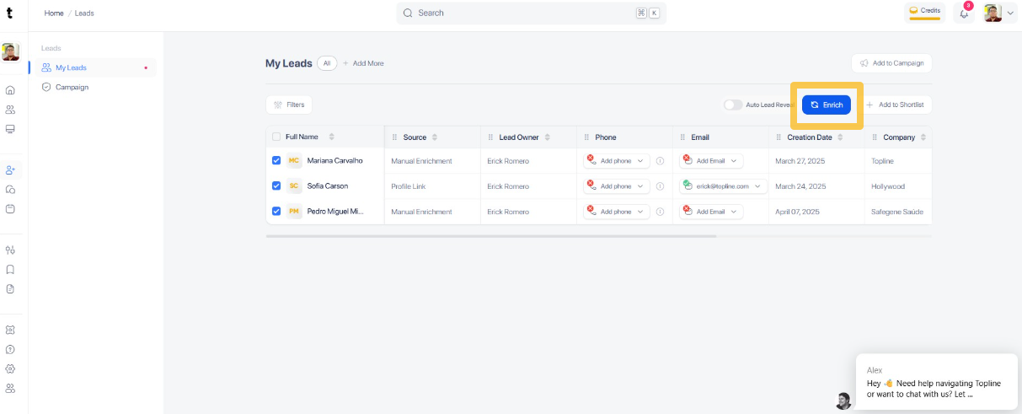Screen dimensions: 1022x414
Task: Click the Add More link
Action: tap(363, 63)
